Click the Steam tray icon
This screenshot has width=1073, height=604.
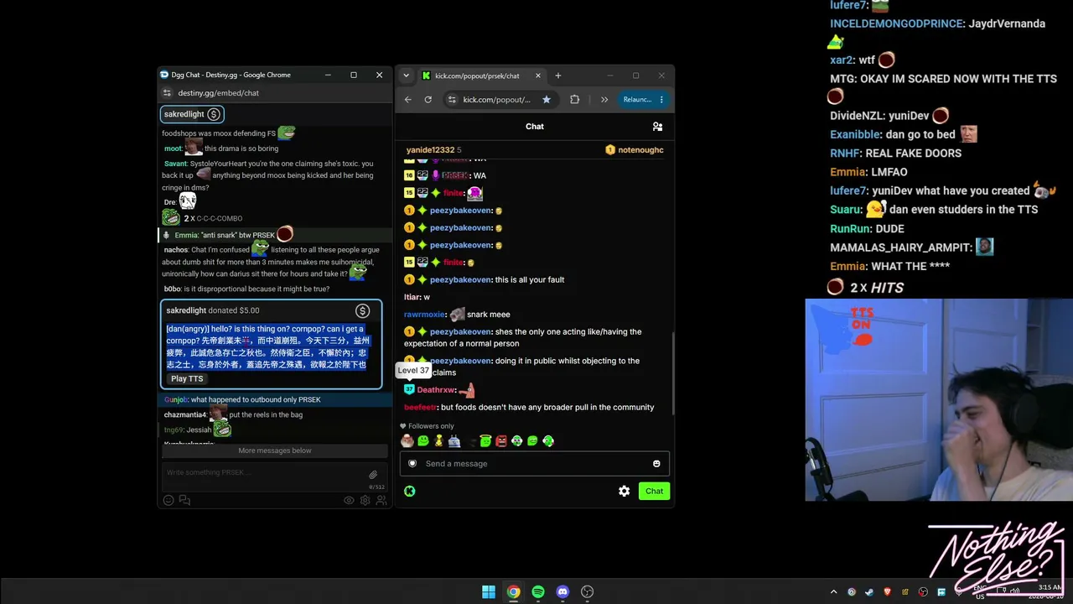(x=869, y=591)
